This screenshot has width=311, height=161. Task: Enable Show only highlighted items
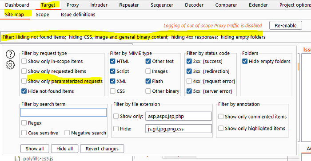click(x=221, y=128)
